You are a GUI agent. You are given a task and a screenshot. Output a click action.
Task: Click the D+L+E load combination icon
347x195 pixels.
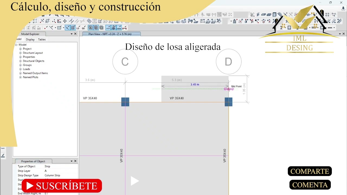(x=334, y=15)
